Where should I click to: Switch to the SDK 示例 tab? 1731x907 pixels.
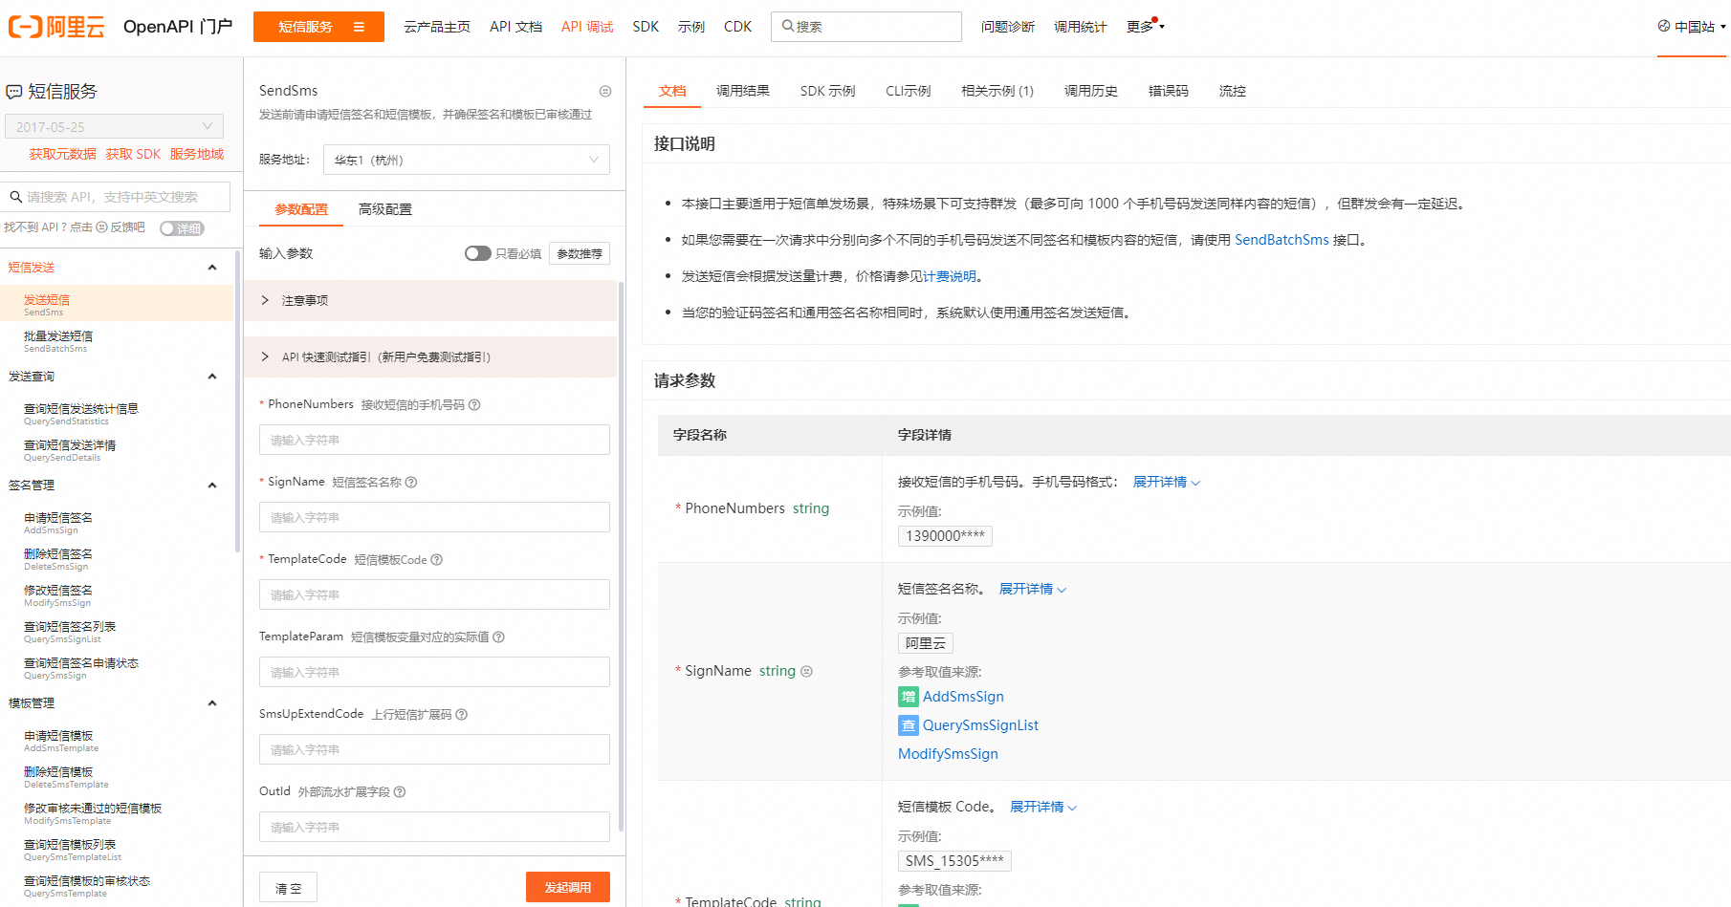point(827,91)
